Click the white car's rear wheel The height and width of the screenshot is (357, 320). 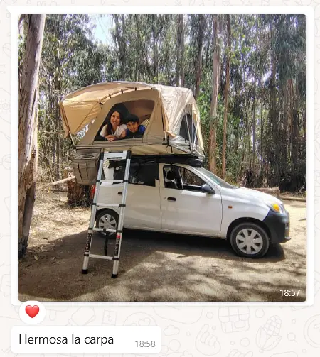point(107,222)
